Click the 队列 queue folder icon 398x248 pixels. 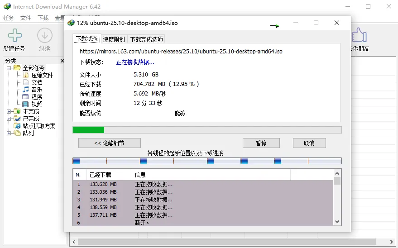pos(17,133)
